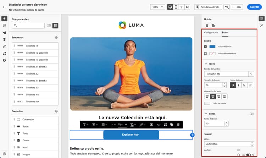
Task: Switch components to grid view
Action: click(x=49, y=26)
